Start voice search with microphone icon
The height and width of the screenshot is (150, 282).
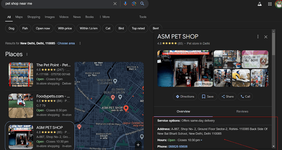click(125, 4)
